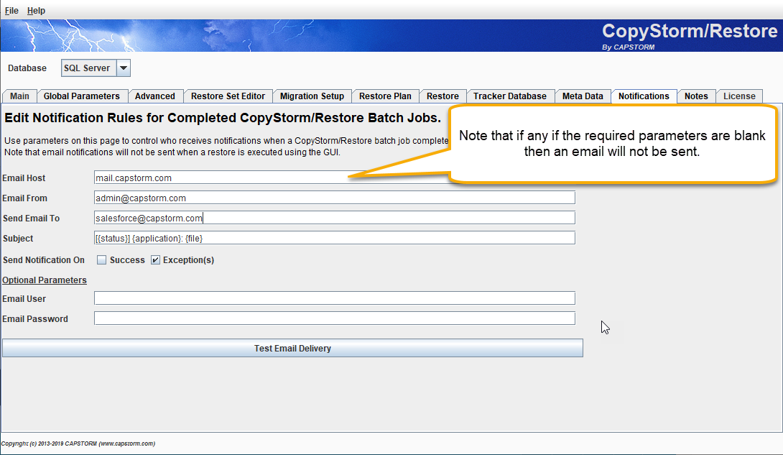
Task: Open the Notes tab
Action: [x=697, y=96]
